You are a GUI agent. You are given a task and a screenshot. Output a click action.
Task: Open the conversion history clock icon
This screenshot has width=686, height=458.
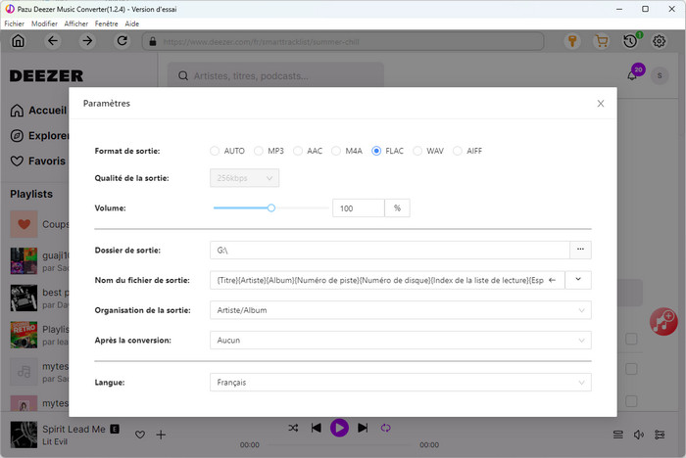pyautogui.click(x=631, y=41)
